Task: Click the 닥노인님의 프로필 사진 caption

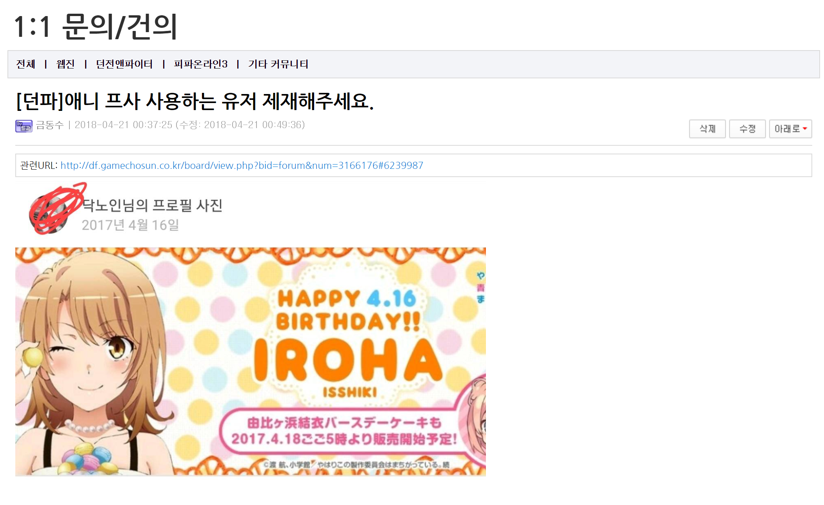Action: click(x=152, y=205)
